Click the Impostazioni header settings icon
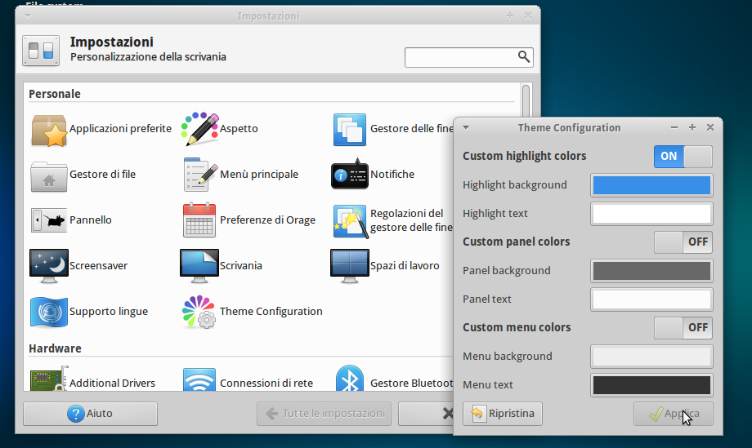Image resolution: width=752 pixels, height=448 pixels. pos(41,51)
